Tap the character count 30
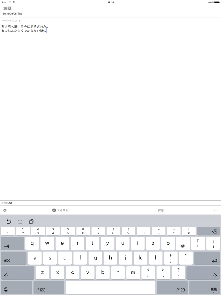Viewport: 221px width, 295px height. 10,203
